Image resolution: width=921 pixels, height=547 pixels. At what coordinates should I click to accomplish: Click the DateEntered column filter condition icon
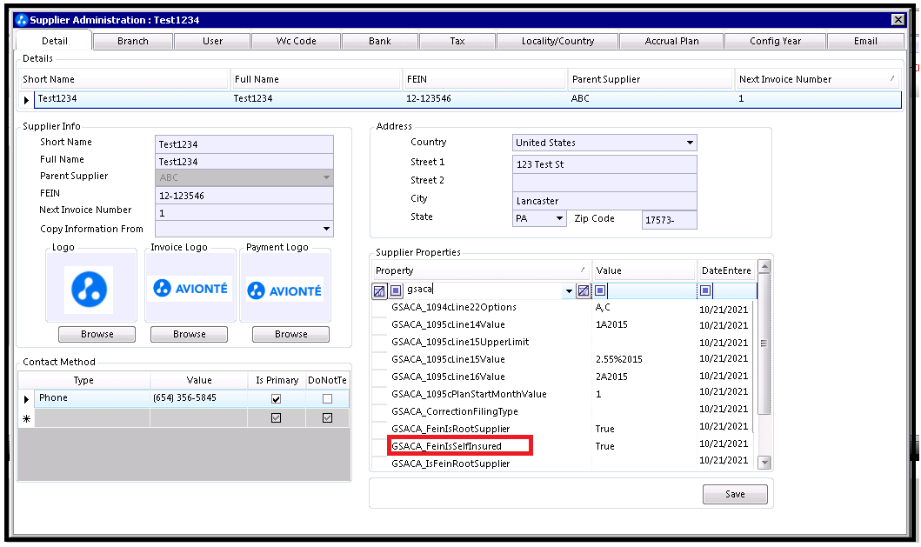[x=705, y=290]
